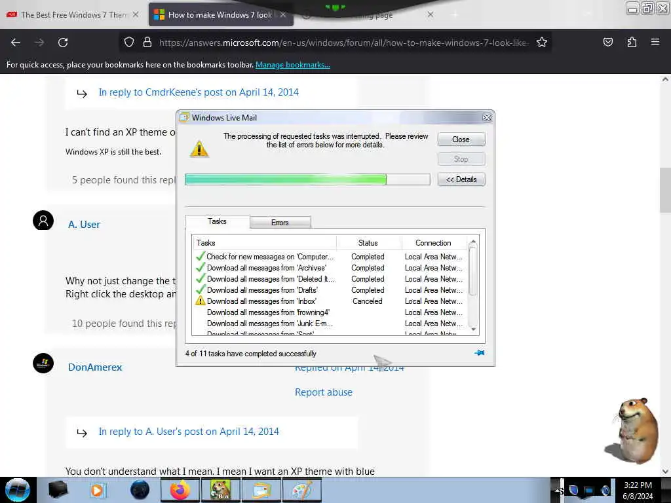Open 'In reply to CmdrKeene's post' link
The height and width of the screenshot is (503, 671).
[x=199, y=92]
